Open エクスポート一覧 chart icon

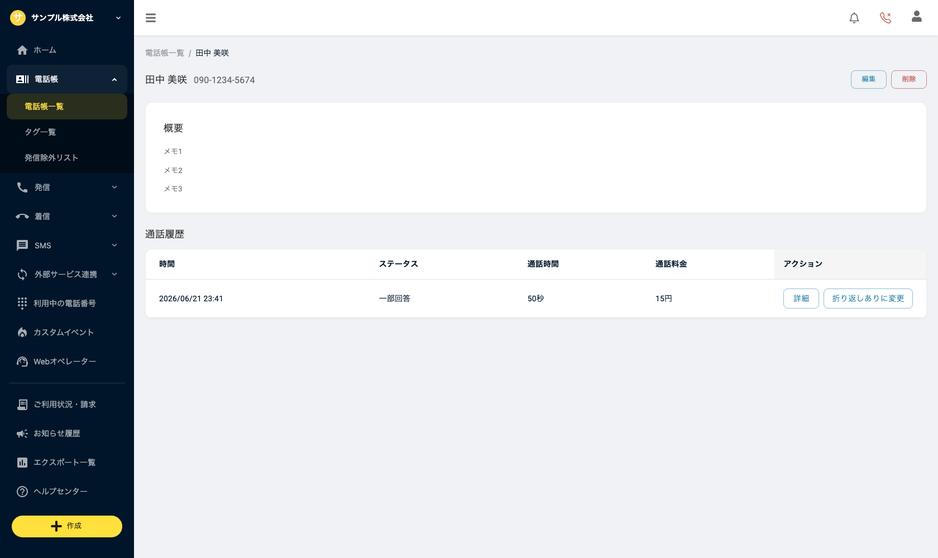coord(22,463)
